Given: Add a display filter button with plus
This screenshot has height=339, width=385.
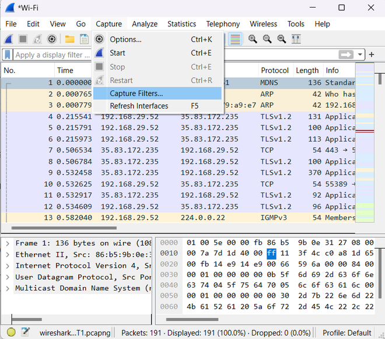Looking at the screenshot, I should 372,54.
